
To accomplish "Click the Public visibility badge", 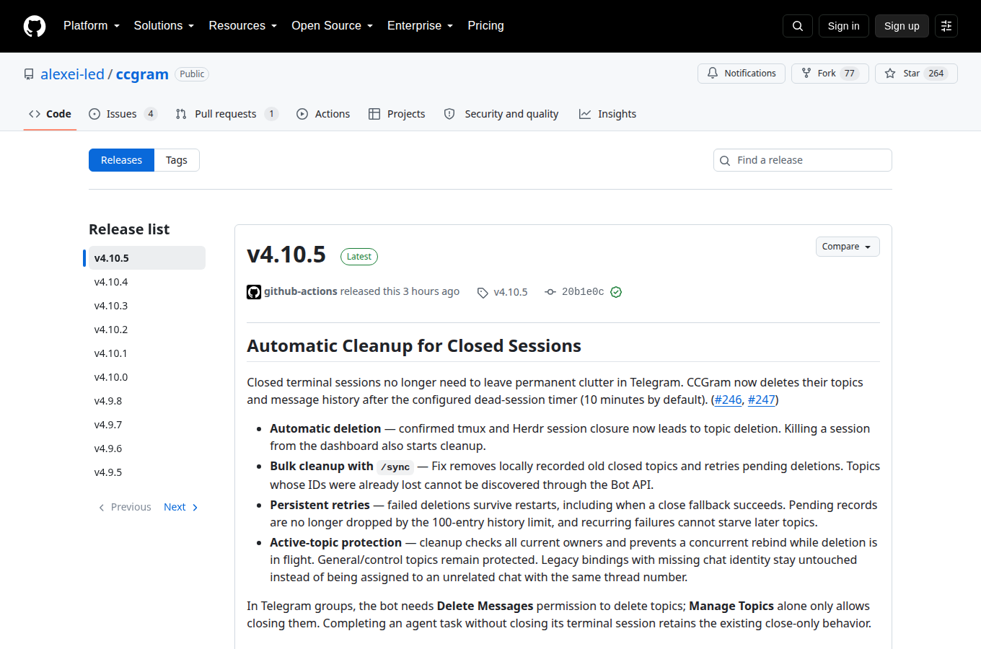I will [192, 74].
